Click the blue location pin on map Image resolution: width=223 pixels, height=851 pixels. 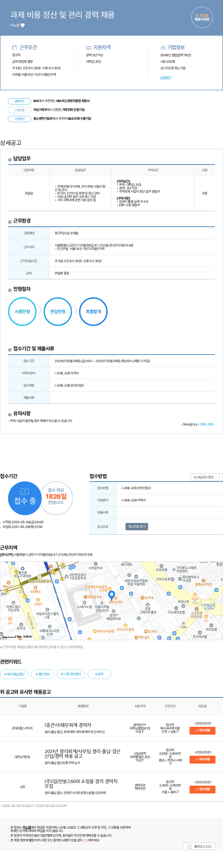(112, 595)
